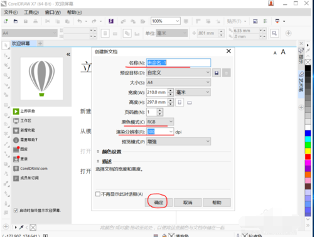The height and width of the screenshot is (237, 322).
Task: Open the 大小 A4 dropdown
Action: tap(178, 82)
